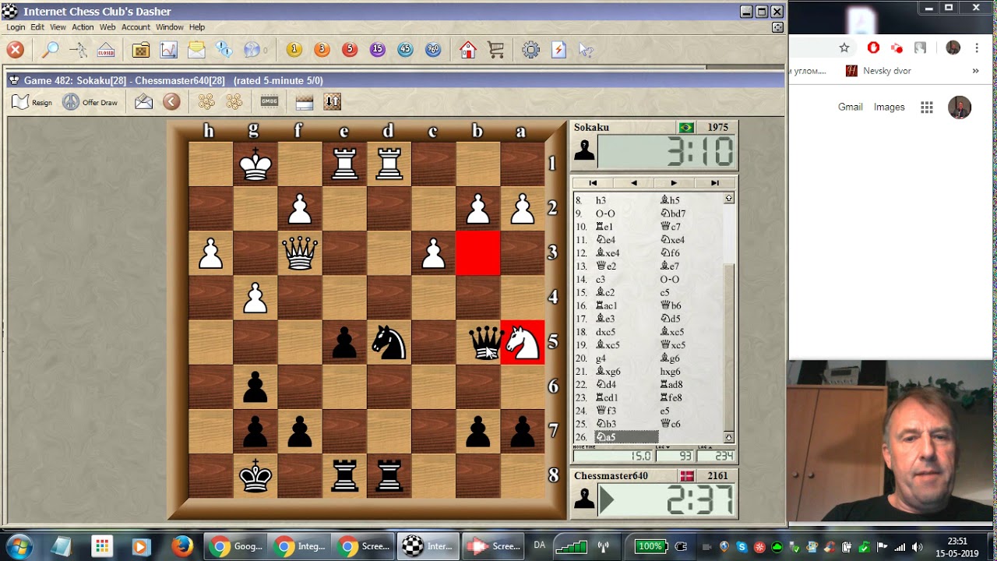Viewport: 997px width, 561px height.
Task: Click the globe with question mark icon
Action: pos(252,50)
